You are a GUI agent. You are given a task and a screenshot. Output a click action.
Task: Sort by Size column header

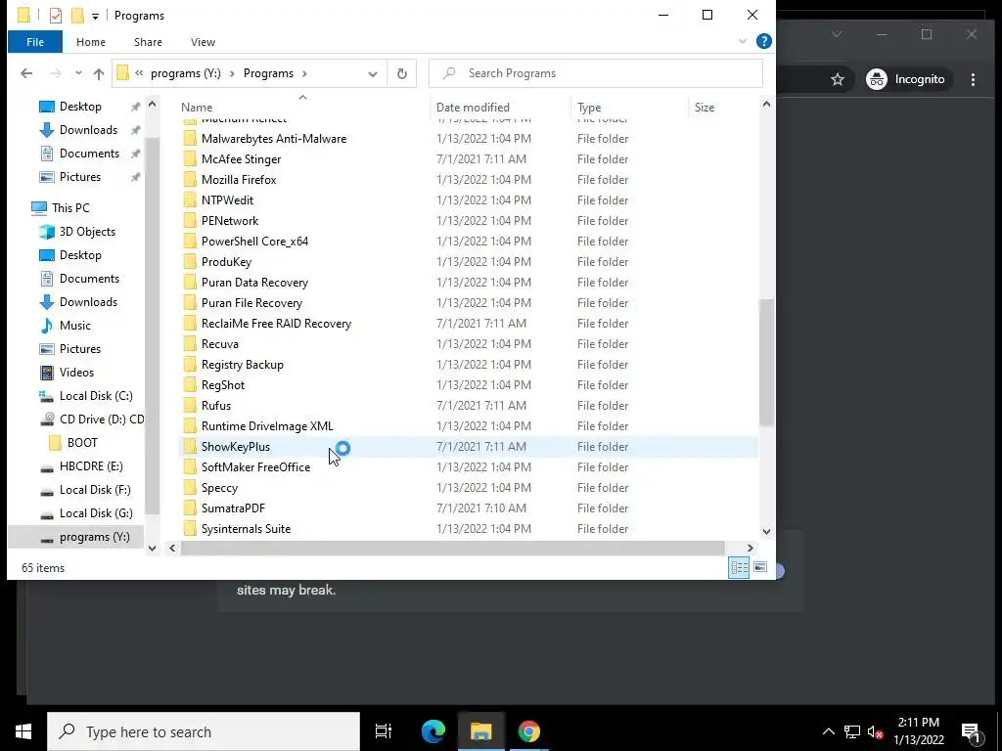[x=723, y=108]
